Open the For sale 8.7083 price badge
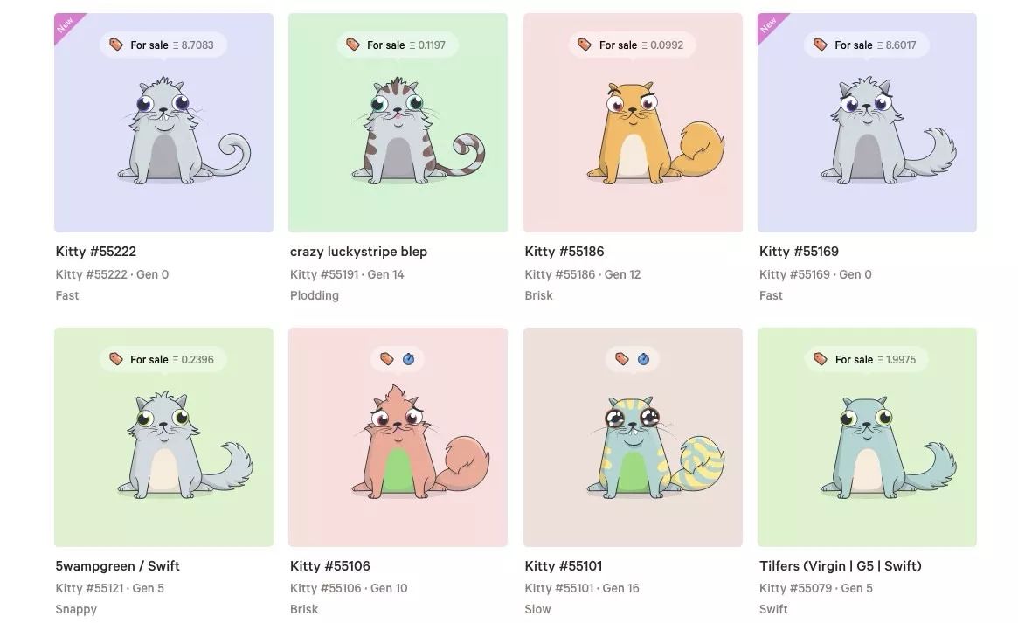The image size is (1018, 623). pos(163,45)
